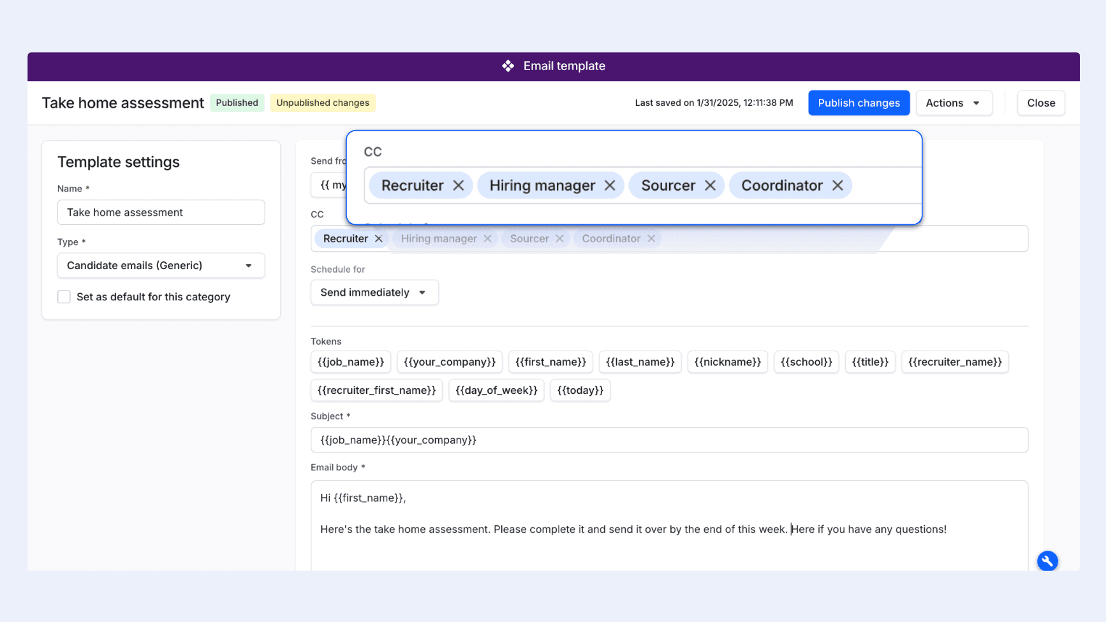Check Set as default for this category
The height and width of the screenshot is (622, 1106).
coord(64,296)
